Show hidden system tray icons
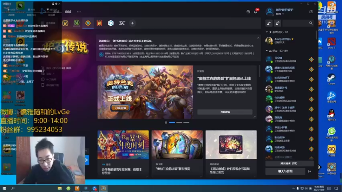 [293, 188]
